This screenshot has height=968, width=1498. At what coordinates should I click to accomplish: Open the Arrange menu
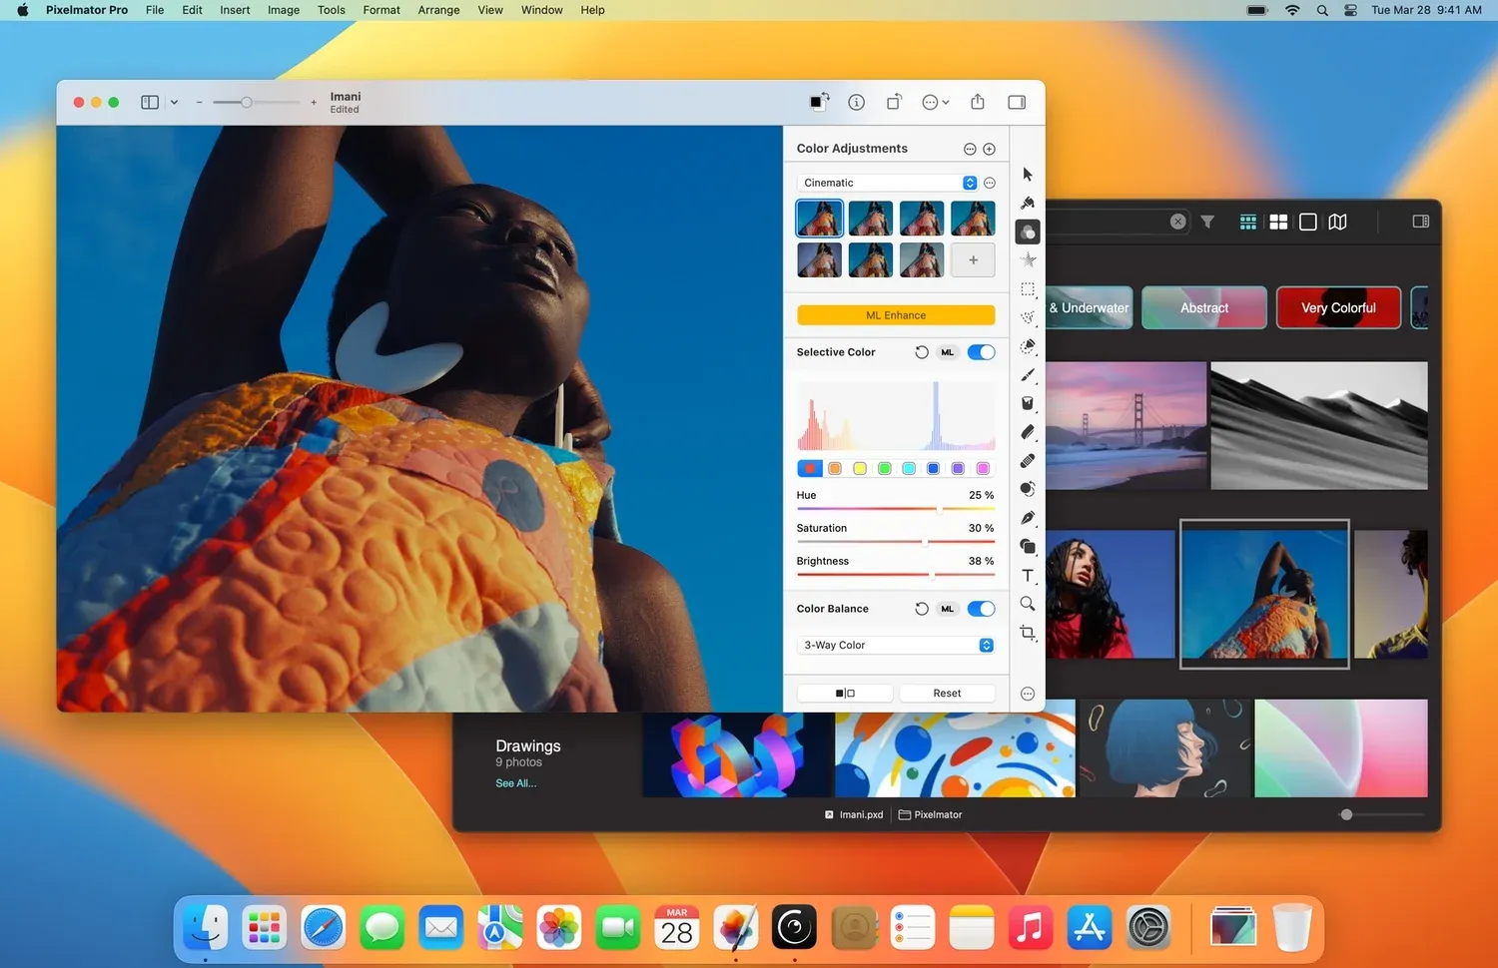click(x=438, y=10)
